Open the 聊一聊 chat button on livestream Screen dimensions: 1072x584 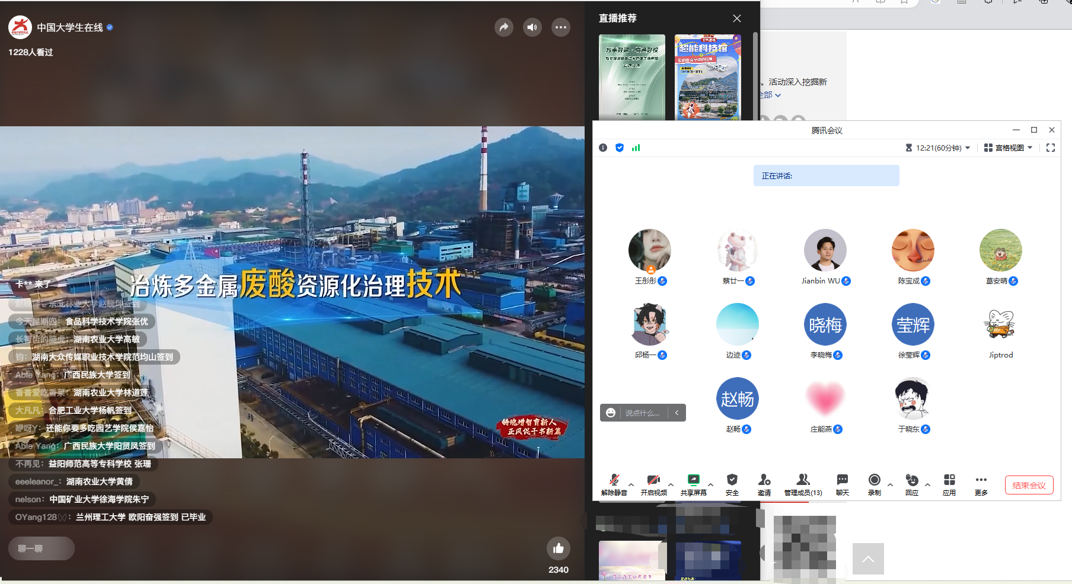pos(41,548)
